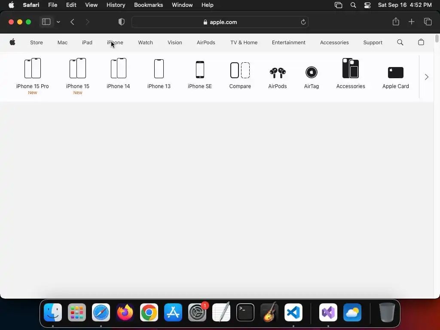Choose the iPhone 14 product icon

pyautogui.click(x=119, y=68)
